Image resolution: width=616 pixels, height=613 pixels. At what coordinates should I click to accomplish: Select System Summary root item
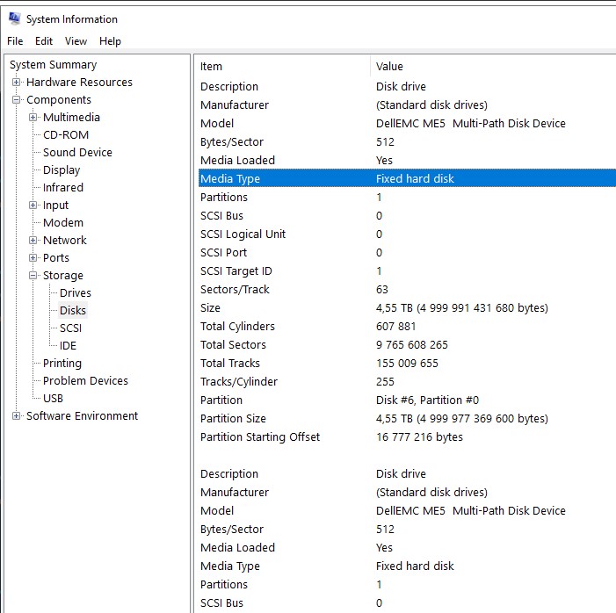pos(54,64)
